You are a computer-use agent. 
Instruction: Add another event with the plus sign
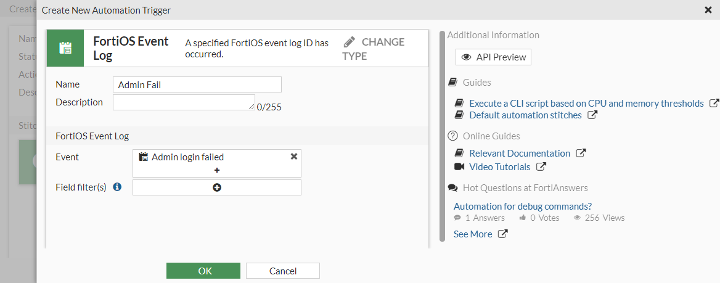217,170
